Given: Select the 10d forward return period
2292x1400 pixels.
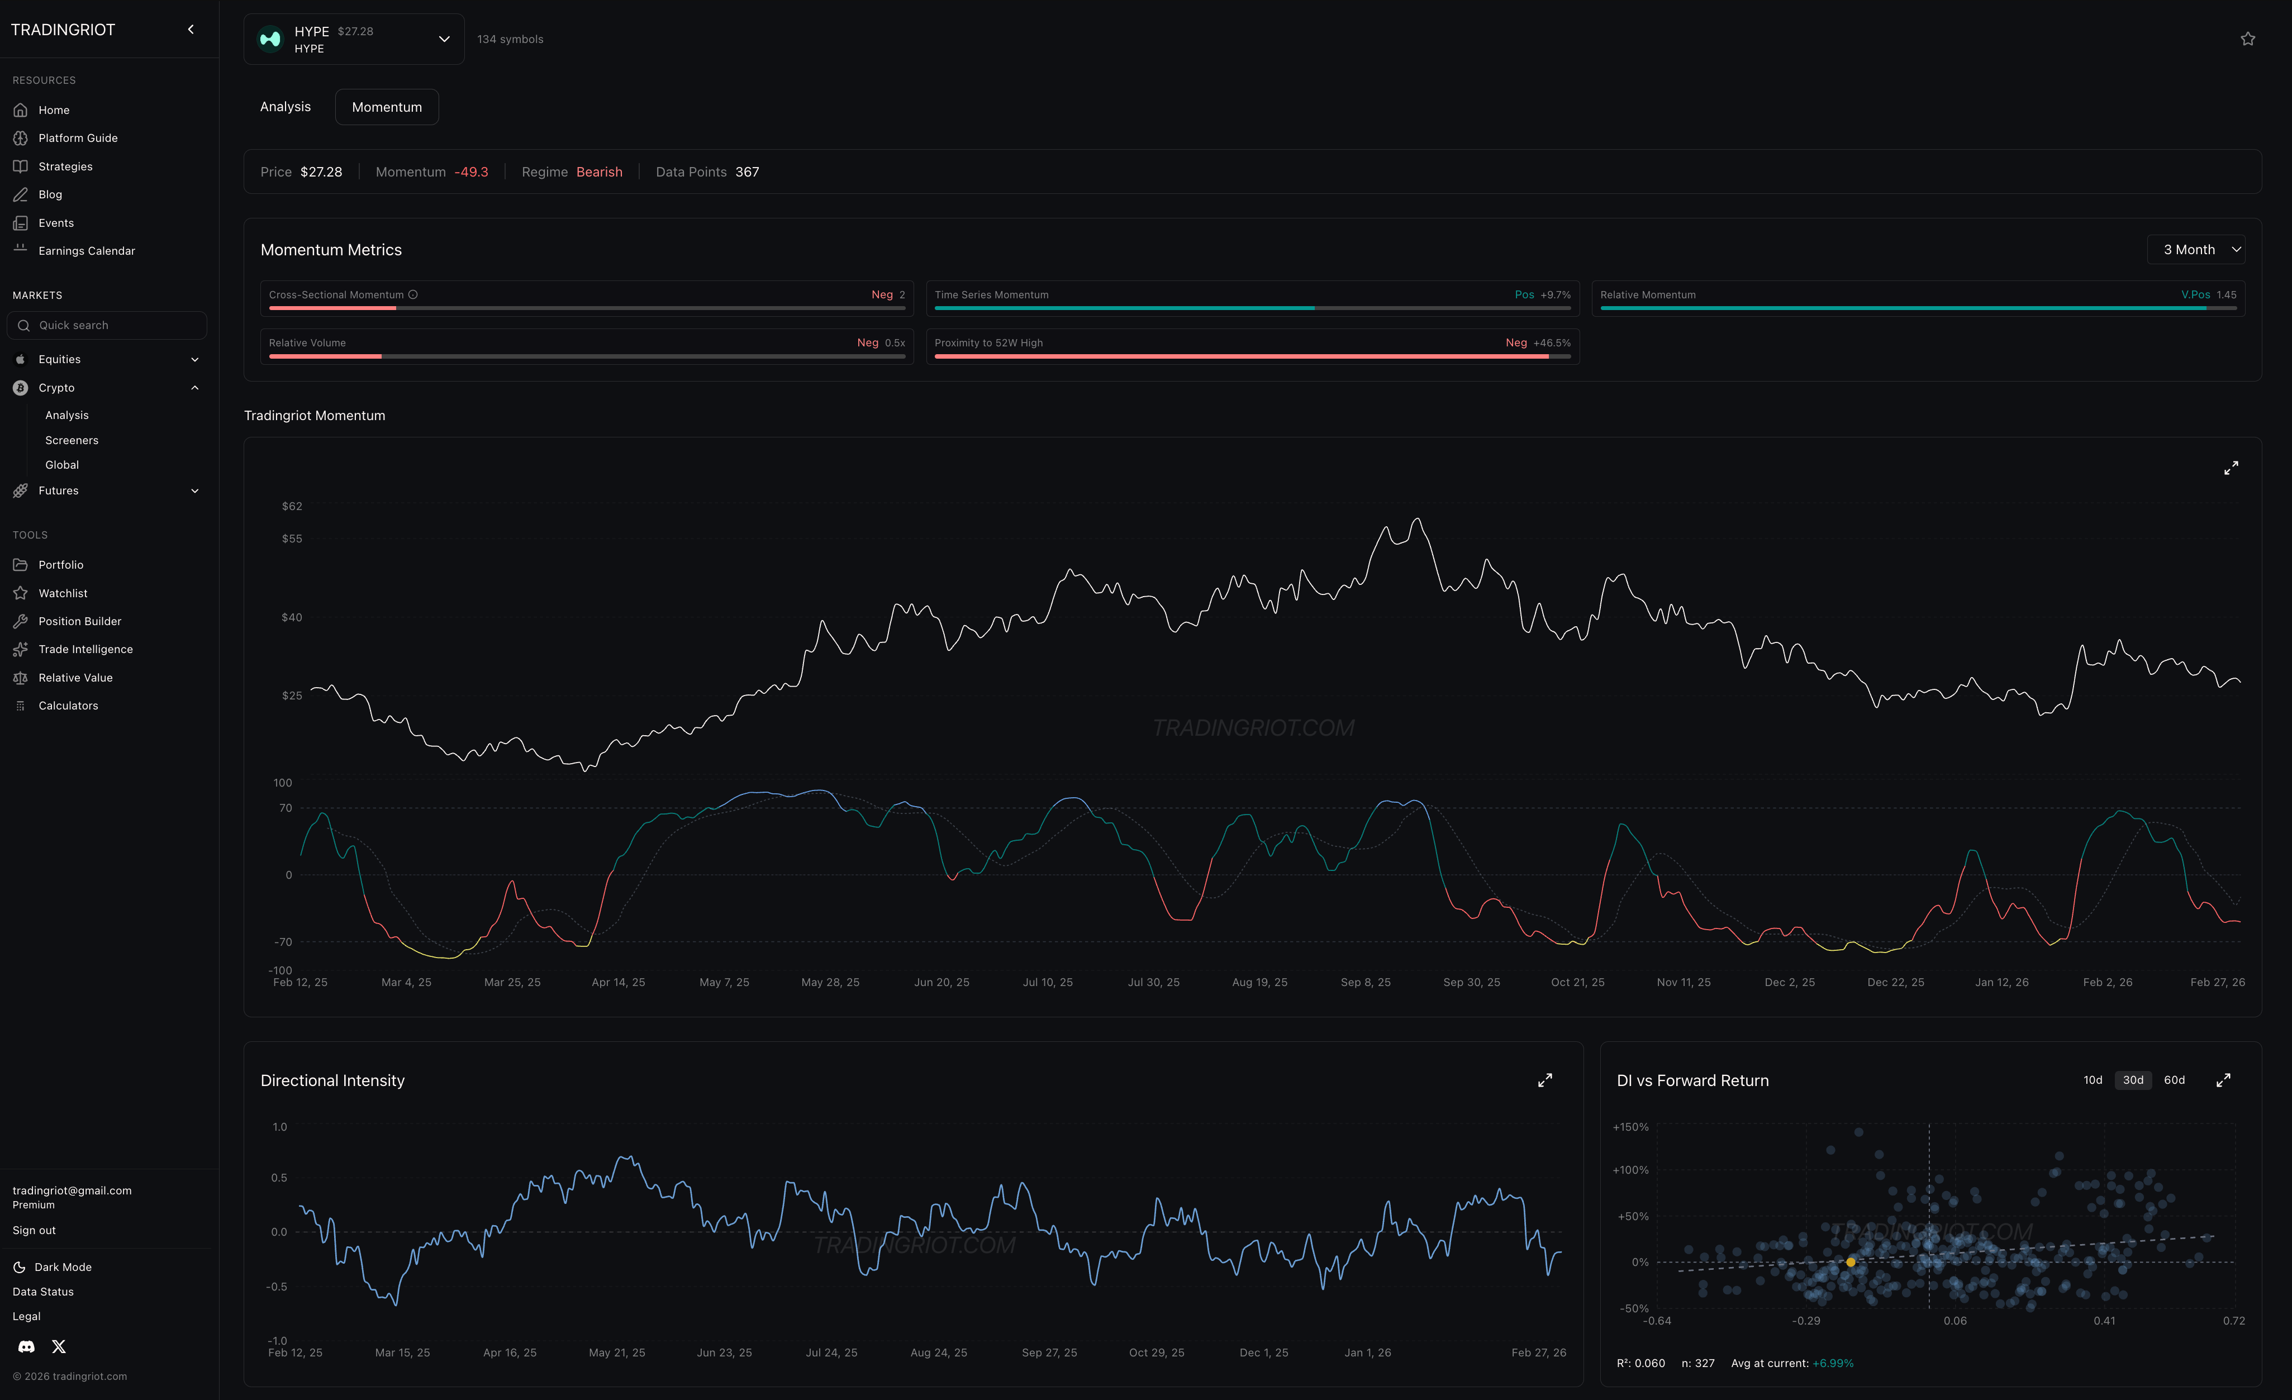Looking at the screenshot, I should (2092, 1080).
